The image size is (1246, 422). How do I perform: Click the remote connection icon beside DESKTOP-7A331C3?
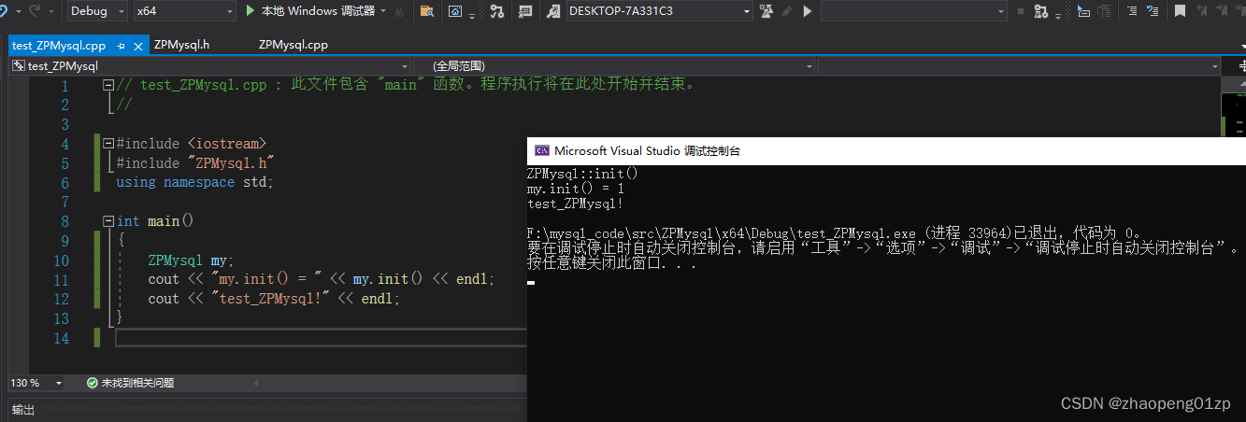(x=554, y=11)
